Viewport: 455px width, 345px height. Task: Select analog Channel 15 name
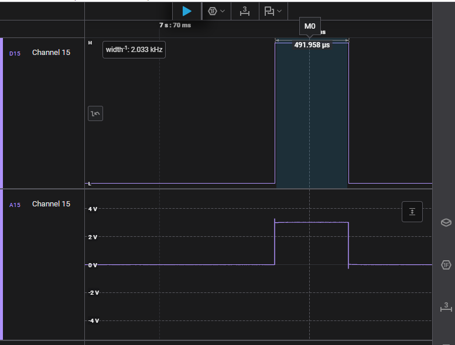click(51, 204)
